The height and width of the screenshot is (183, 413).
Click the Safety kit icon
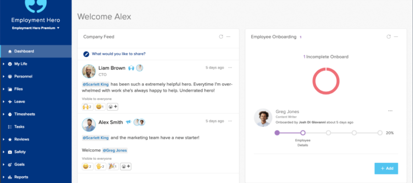click(x=10, y=152)
